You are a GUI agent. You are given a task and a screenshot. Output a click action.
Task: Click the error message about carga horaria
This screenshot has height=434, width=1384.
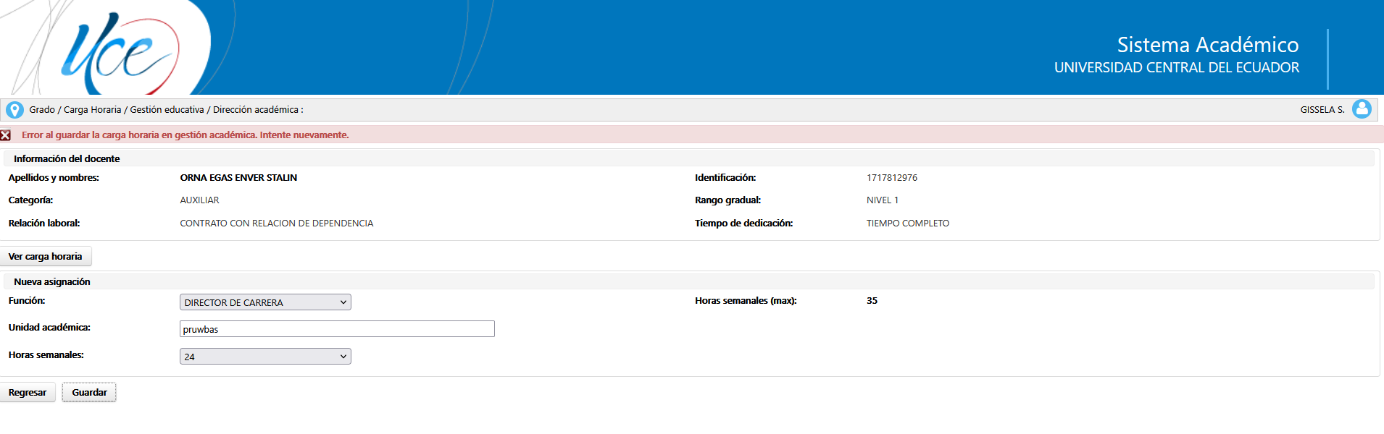pyautogui.click(x=185, y=135)
